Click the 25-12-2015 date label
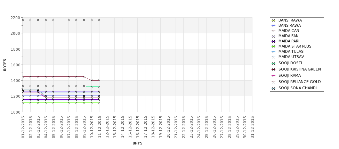 (207, 127)
